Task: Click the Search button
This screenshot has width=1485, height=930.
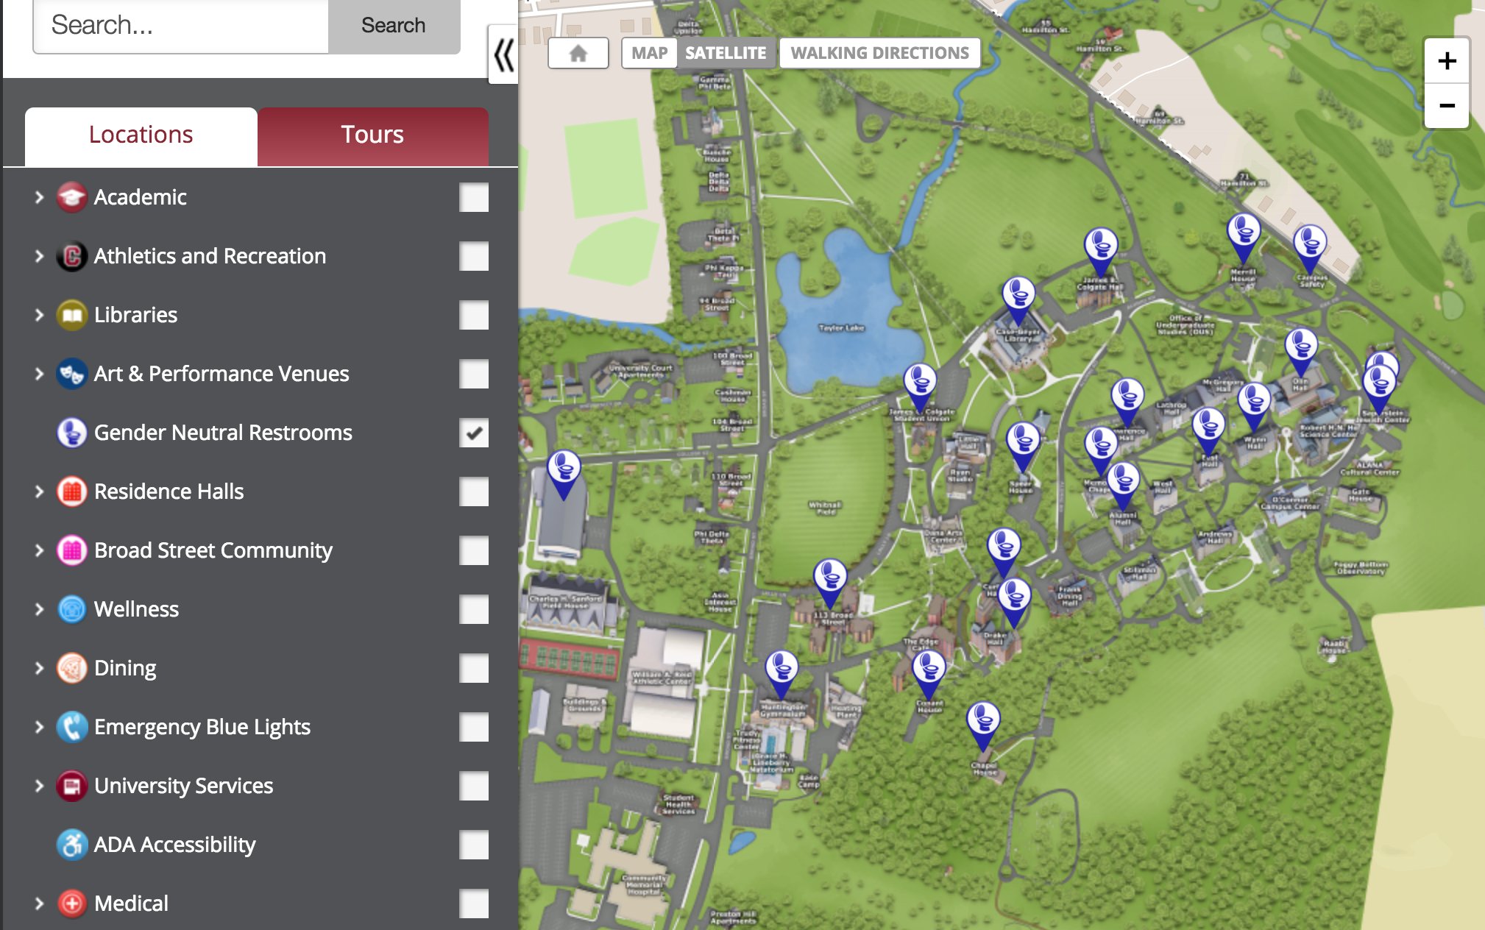Action: point(393,24)
